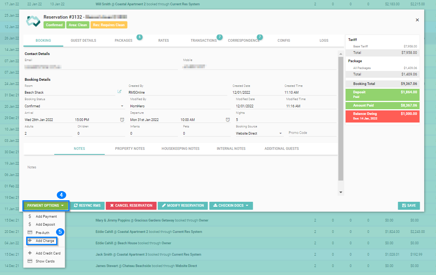Close the reservation dialog with X
This screenshot has height=275, width=436.
click(417, 20)
